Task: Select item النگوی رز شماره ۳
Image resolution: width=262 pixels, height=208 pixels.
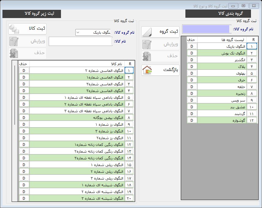Action: pos(77,131)
